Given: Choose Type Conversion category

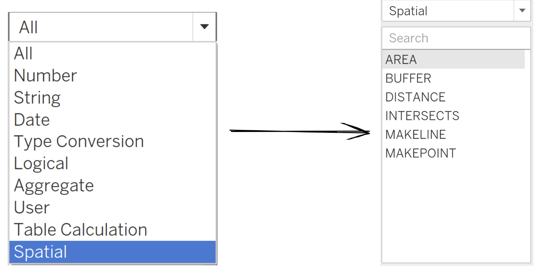Looking at the screenshot, I should (x=79, y=141).
